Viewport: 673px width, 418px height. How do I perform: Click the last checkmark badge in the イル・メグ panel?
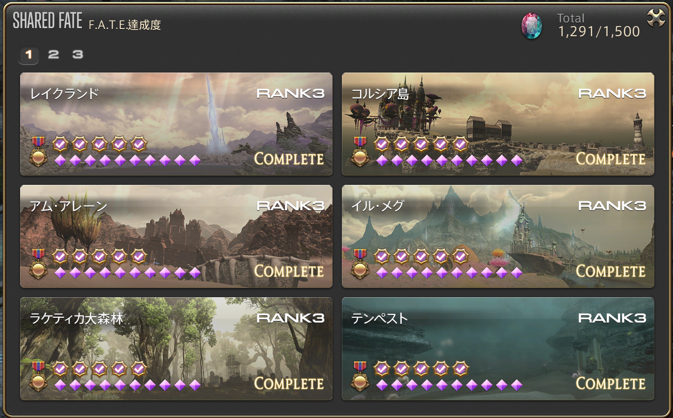461,256
